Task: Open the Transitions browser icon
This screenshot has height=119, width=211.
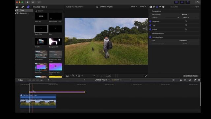Action: [199, 80]
